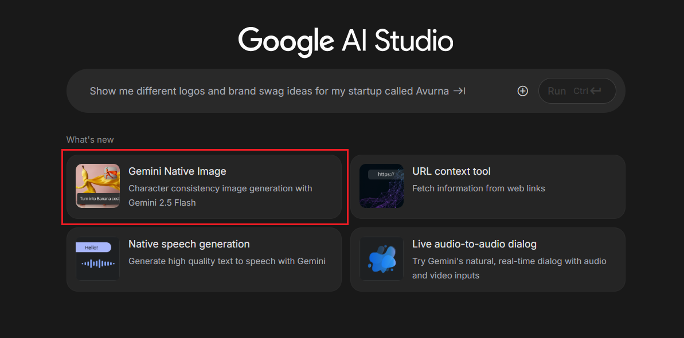This screenshot has height=338, width=684.
Task: Click "Character consistency image generation" description
Action: coord(220,195)
